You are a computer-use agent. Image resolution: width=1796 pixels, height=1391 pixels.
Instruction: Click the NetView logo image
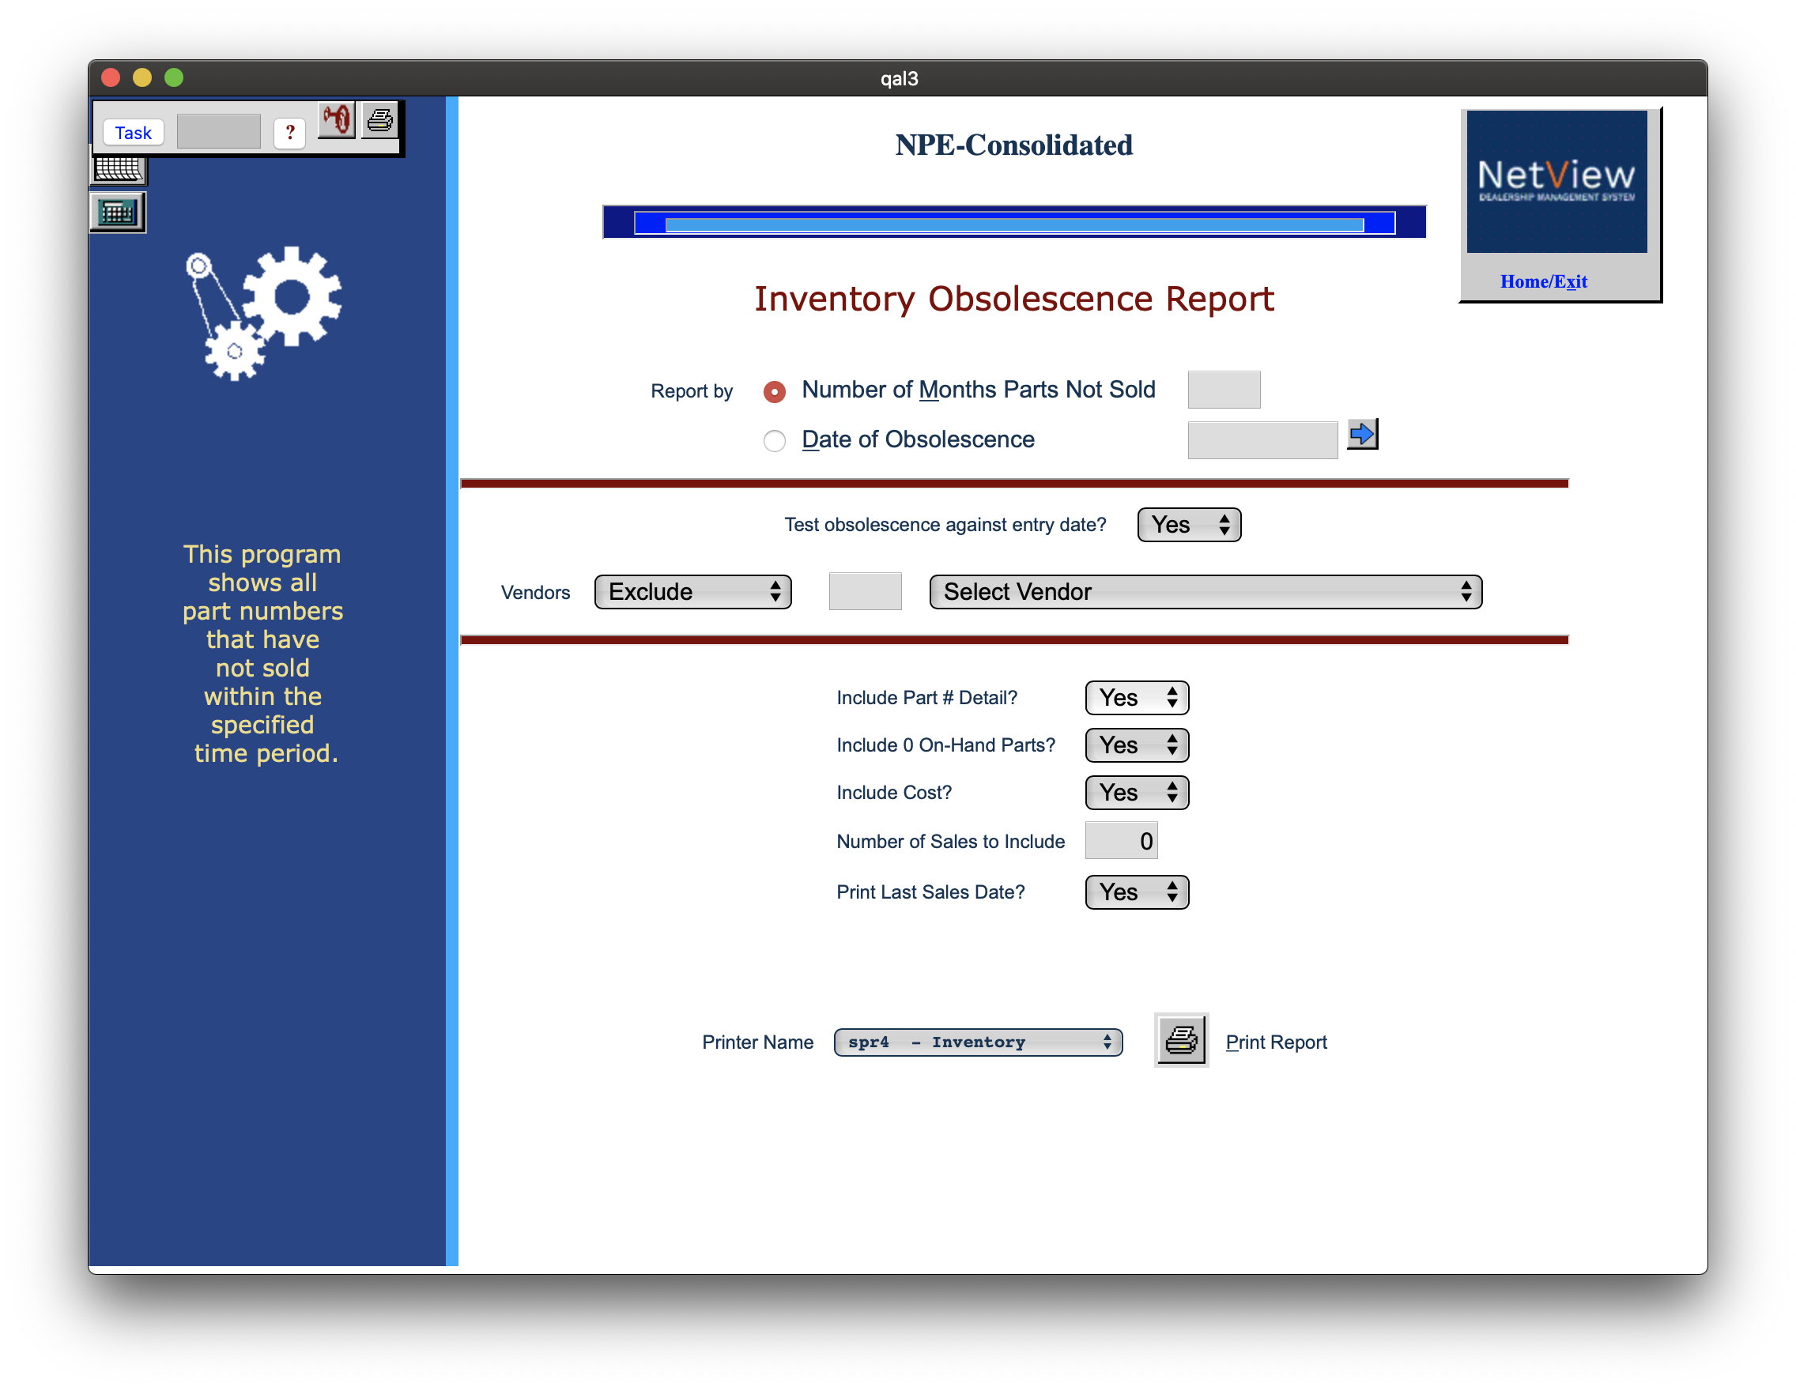(x=1556, y=182)
